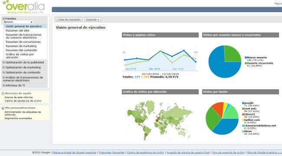Open Preguntas frecuentes footer link
Image resolution: width=282 pixels, height=156 pixels.
pos(111,153)
